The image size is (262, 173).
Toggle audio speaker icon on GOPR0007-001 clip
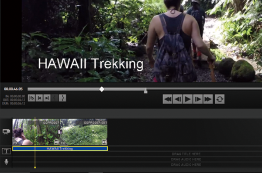click(x=104, y=142)
